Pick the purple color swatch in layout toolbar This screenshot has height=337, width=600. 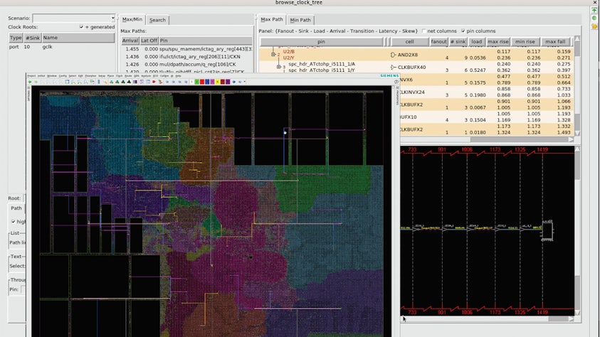click(x=228, y=82)
